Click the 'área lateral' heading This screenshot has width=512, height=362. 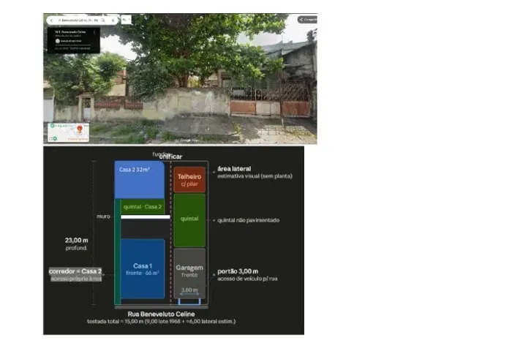(x=234, y=169)
